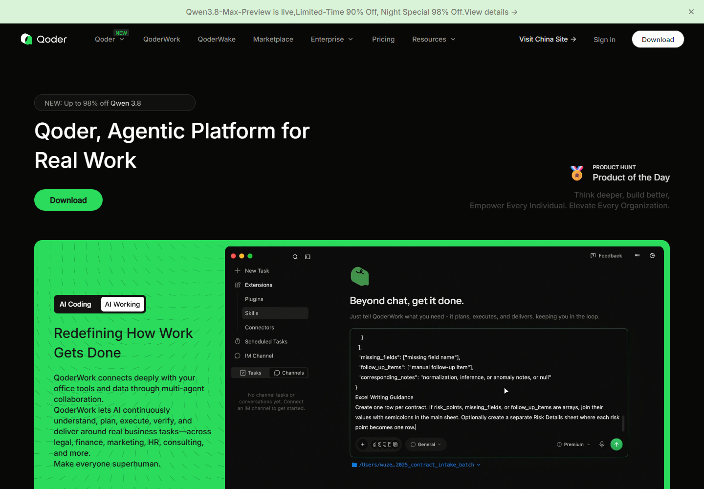This screenshot has height=489, width=704.
Task: Go to Marketplace in the navigation
Action: (273, 39)
